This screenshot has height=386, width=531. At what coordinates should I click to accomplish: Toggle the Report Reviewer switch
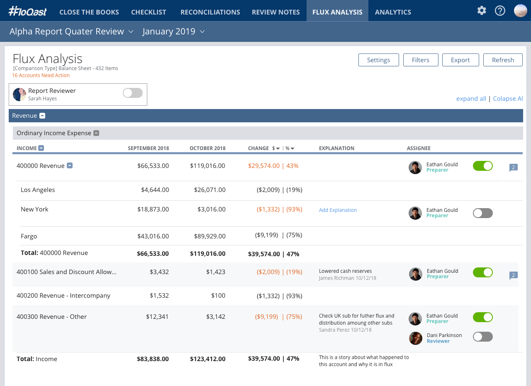tap(133, 93)
